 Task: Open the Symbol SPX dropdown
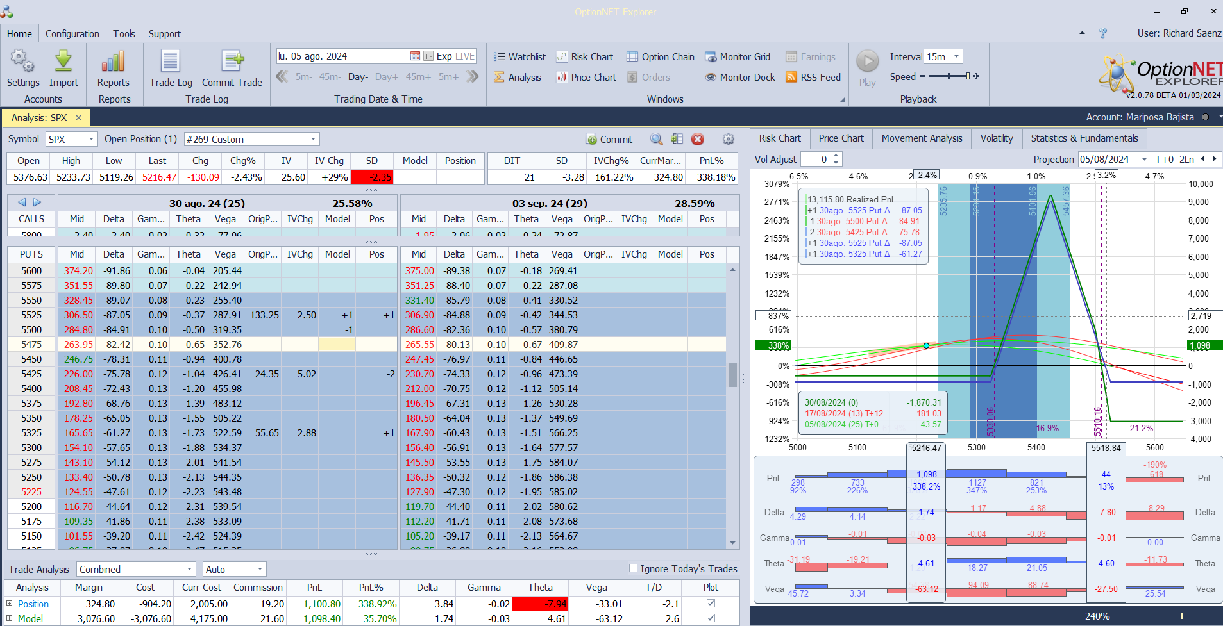coord(92,139)
